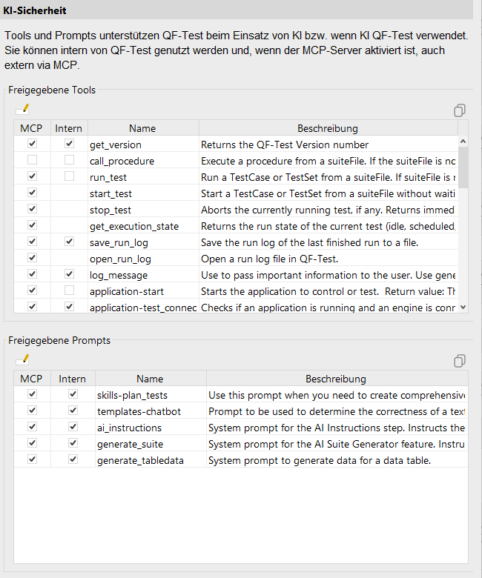Select the get_execution_state name cell
This screenshot has height=578, width=482.
(143, 226)
